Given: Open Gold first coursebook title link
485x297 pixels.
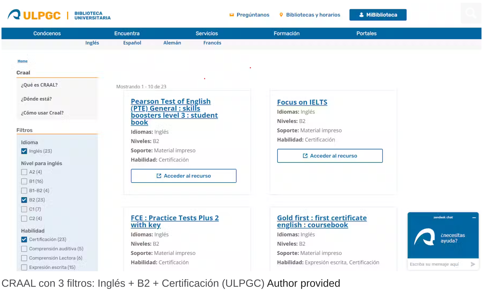Looking at the screenshot, I should (322, 221).
